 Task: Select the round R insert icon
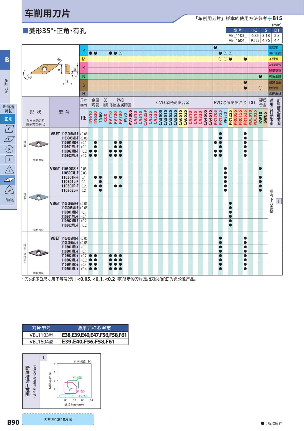click(9, 149)
